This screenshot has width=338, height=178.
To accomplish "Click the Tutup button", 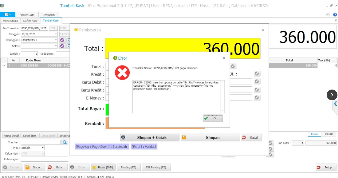I will [326, 167].
